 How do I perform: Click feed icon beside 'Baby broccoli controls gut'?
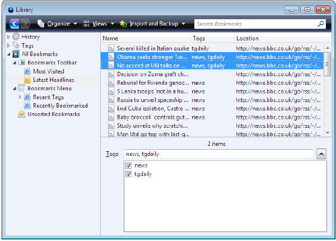coord(111,117)
